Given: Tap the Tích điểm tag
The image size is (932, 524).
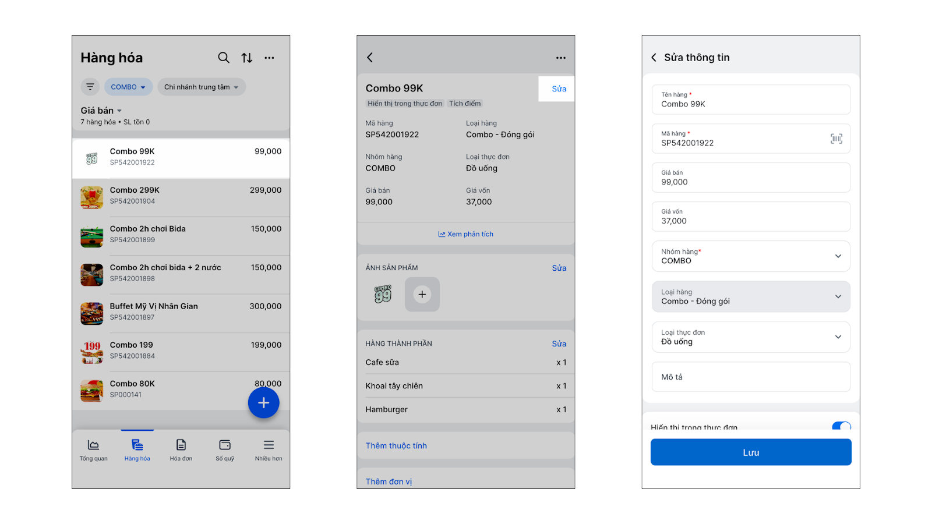Looking at the screenshot, I should pyautogui.click(x=465, y=104).
